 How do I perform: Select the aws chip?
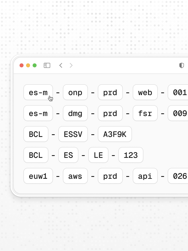pyautogui.click(x=75, y=176)
